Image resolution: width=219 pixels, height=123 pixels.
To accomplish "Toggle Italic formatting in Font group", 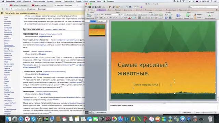I will coord(104,18).
